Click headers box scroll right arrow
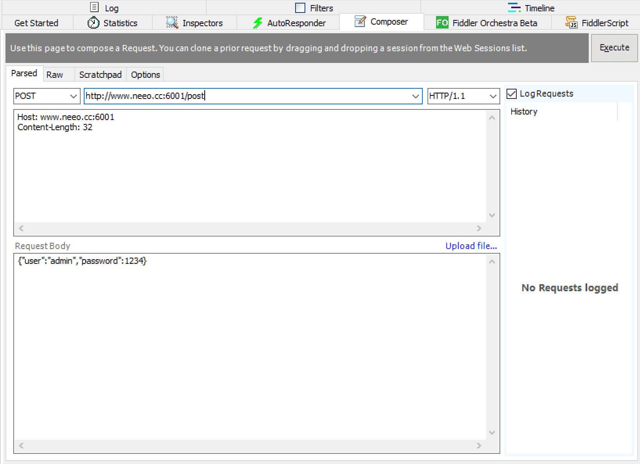 [x=479, y=228]
